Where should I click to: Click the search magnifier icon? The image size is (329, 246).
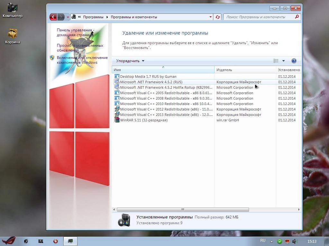pos(297,17)
